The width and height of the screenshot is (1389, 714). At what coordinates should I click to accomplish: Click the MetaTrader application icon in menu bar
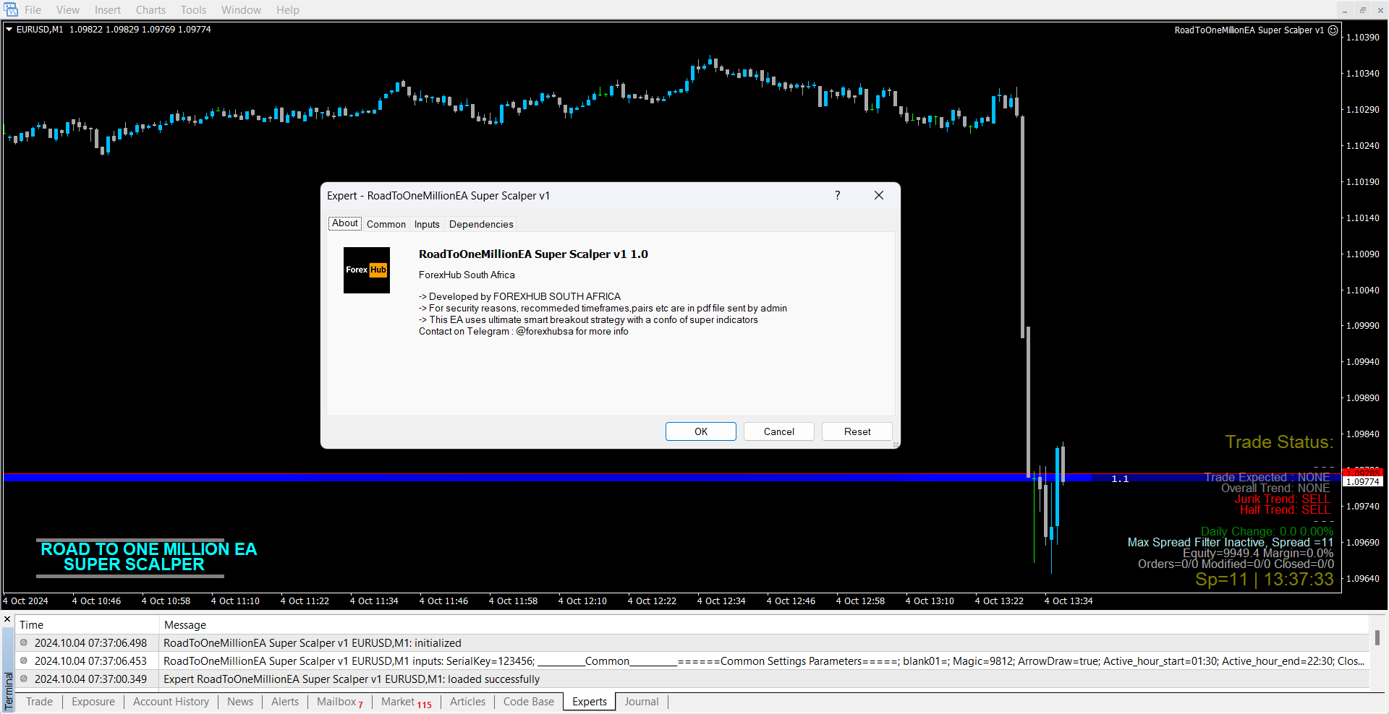[11, 10]
